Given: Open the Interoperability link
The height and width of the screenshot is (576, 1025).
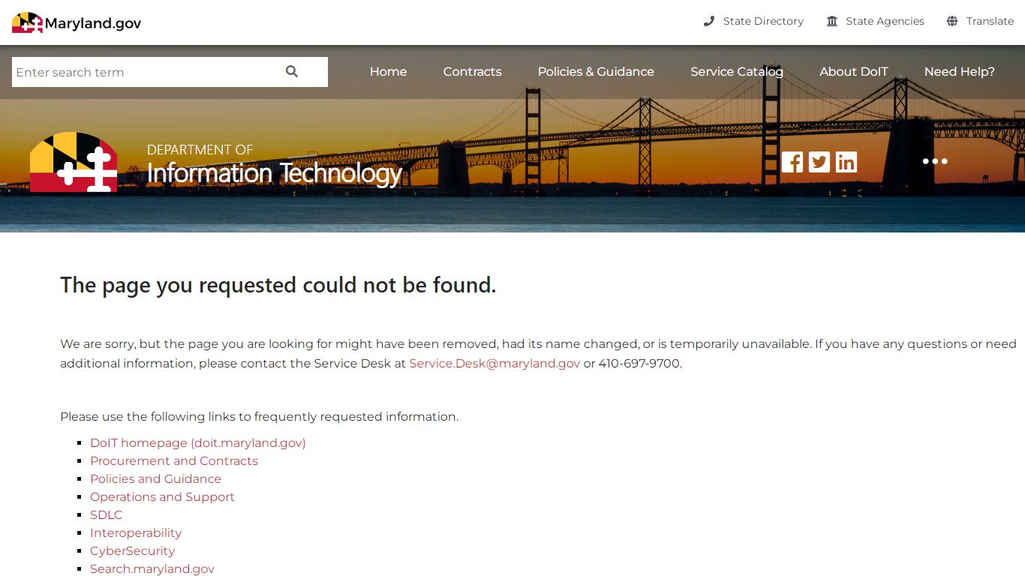Looking at the screenshot, I should pyautogui.click(x=136, y=532).
